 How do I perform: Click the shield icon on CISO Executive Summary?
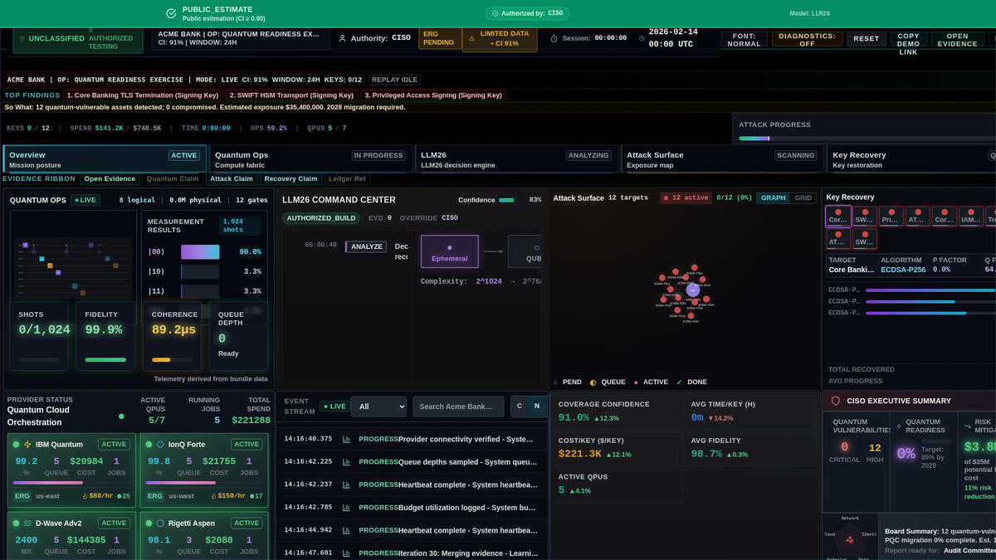pos(835,400)
